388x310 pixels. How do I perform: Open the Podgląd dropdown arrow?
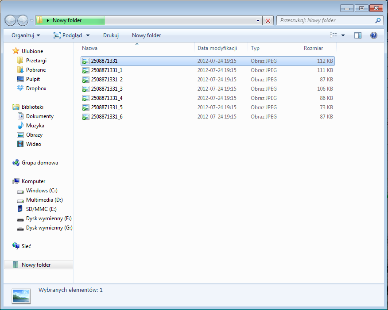88,35
